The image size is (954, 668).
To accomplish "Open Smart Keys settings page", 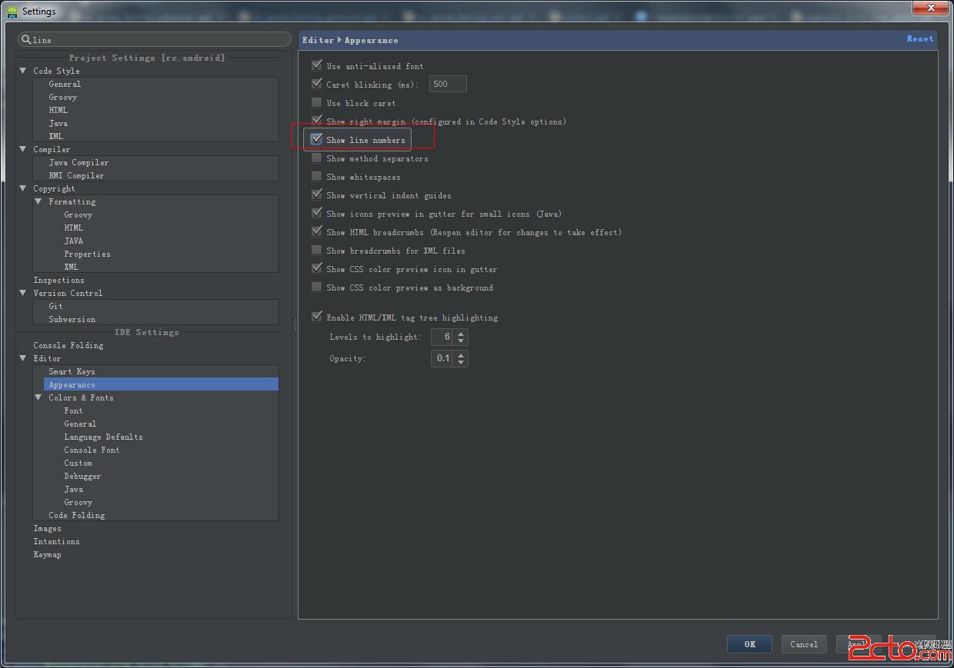I will point(72,371).
